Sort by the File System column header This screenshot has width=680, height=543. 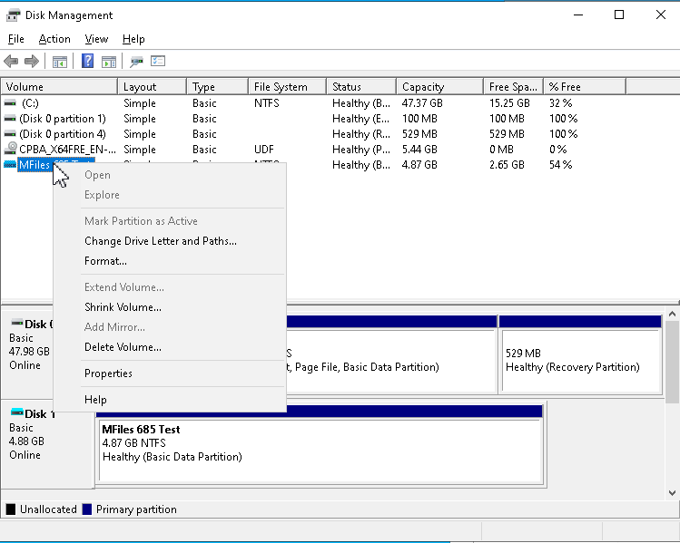point(287,87)
